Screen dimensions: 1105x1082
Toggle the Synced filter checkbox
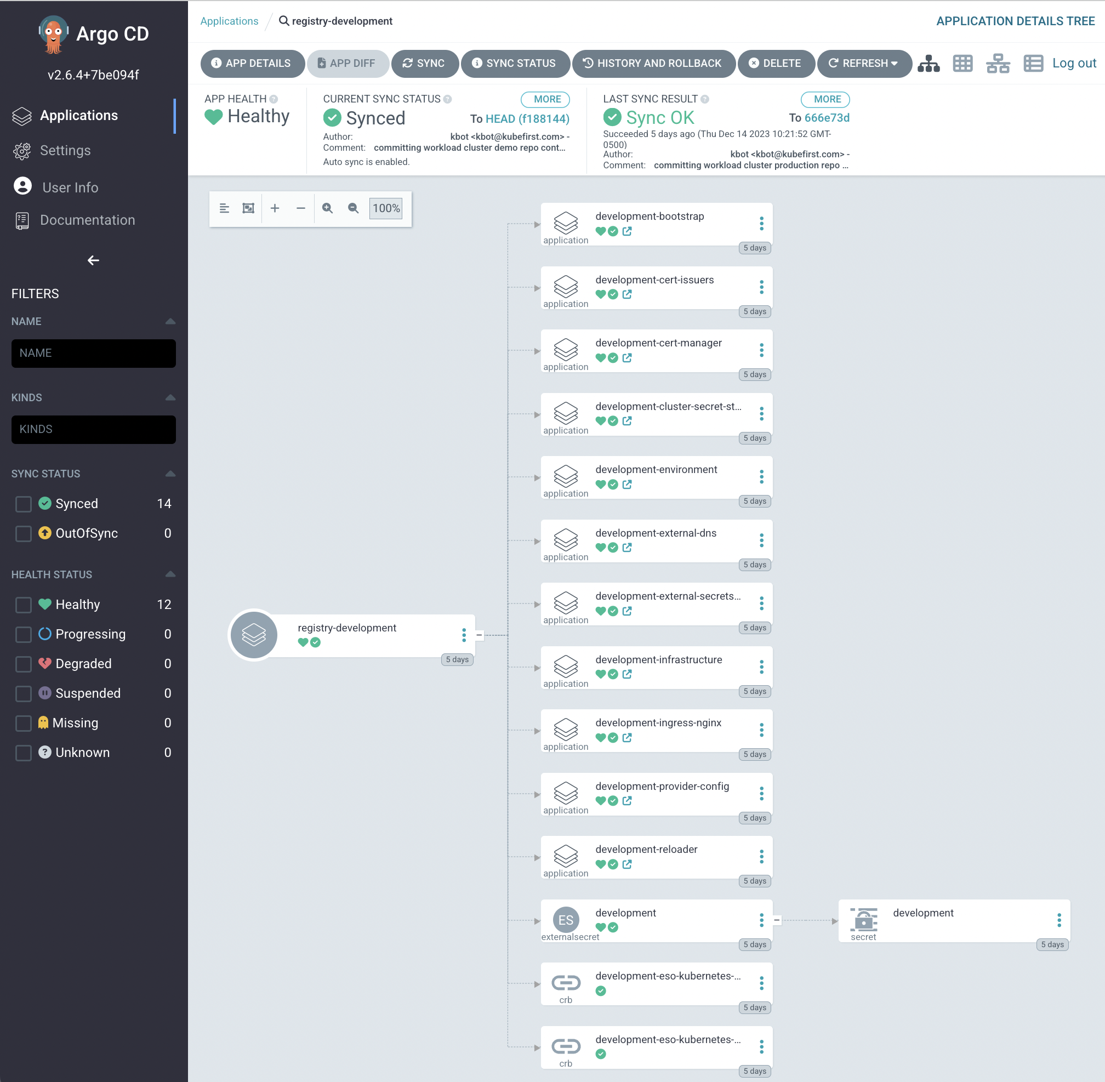(23, 503)
